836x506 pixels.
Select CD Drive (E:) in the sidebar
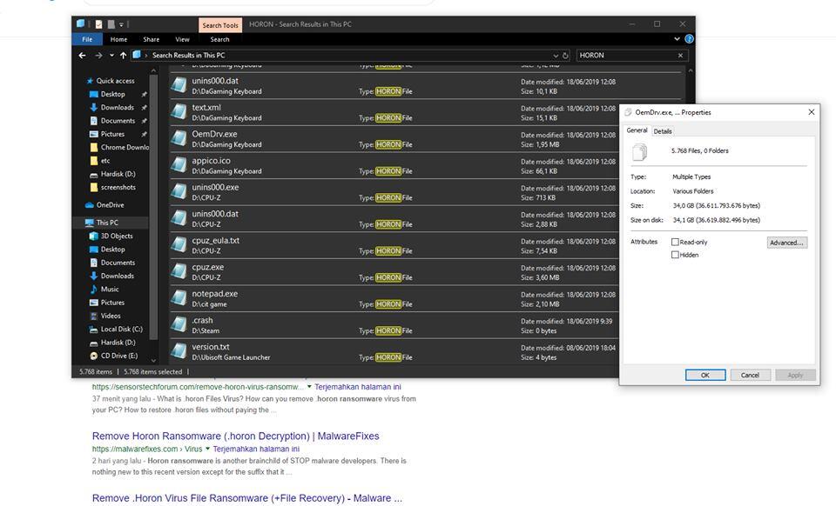click(114, 356)
